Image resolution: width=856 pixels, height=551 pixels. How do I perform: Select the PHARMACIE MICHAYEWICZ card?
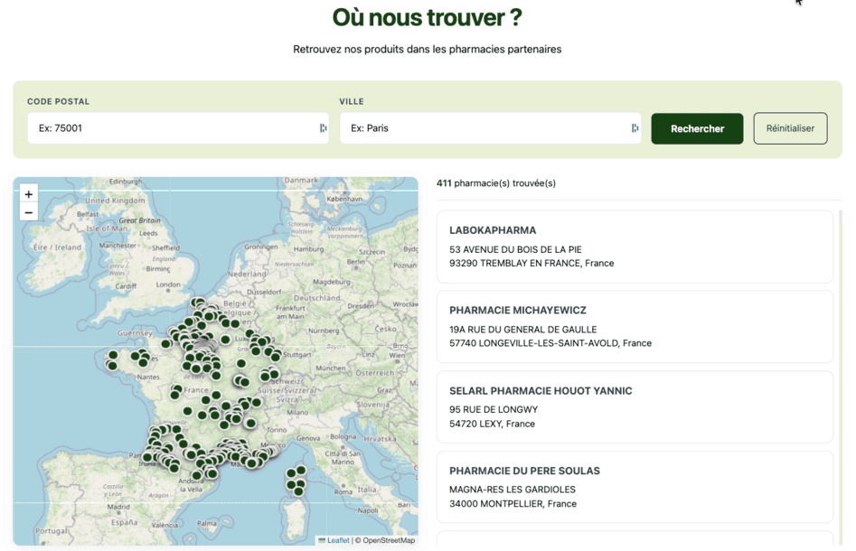(635, 327)
